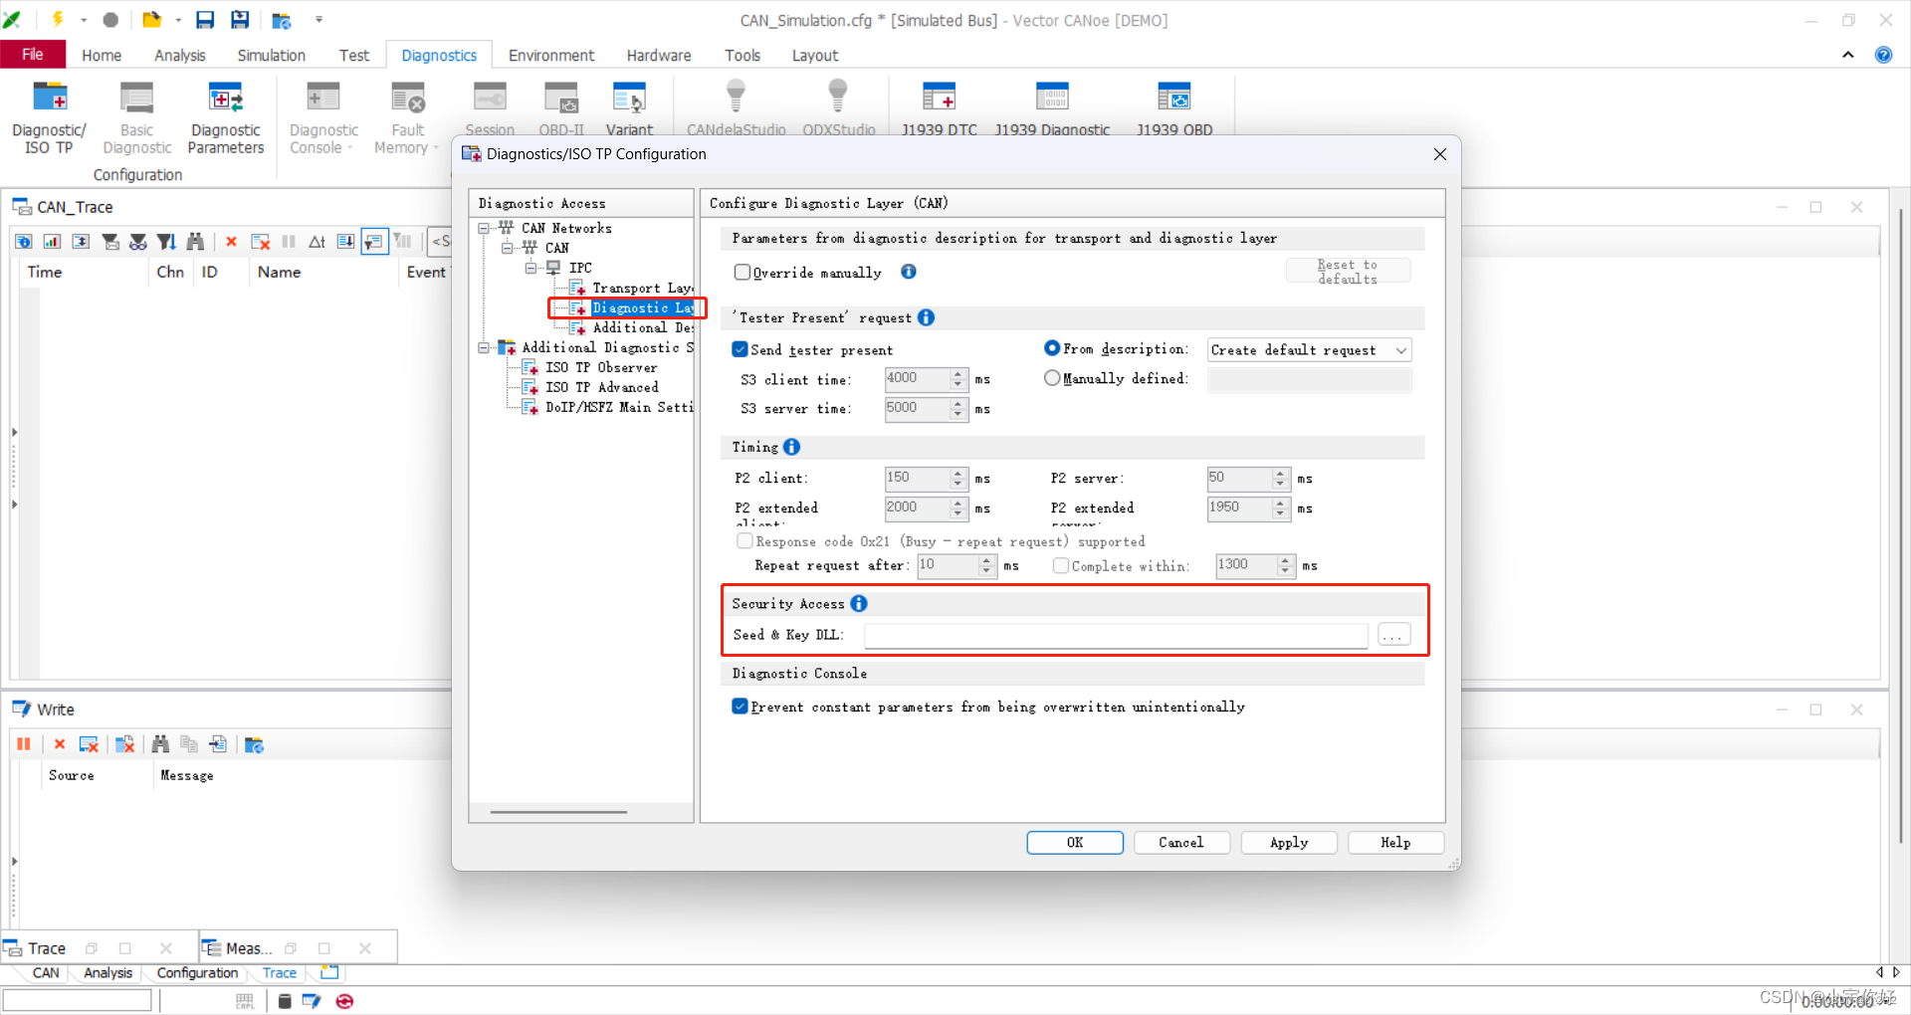Click the lightning start measurement icon

pyautogui.click(x=58, y=19)
